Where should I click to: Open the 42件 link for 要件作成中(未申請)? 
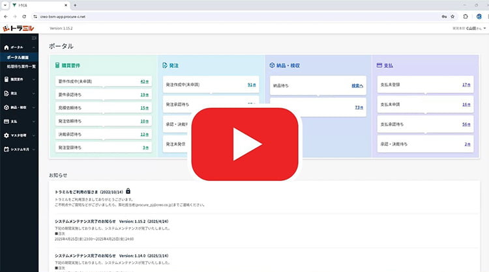pyautogui.click(x=144, y=81)
